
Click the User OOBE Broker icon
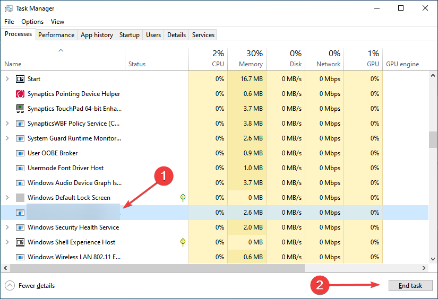click(x=20, y=153)
